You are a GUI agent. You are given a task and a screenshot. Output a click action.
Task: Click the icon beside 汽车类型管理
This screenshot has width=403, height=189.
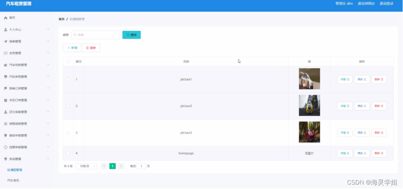pos(6,77)
